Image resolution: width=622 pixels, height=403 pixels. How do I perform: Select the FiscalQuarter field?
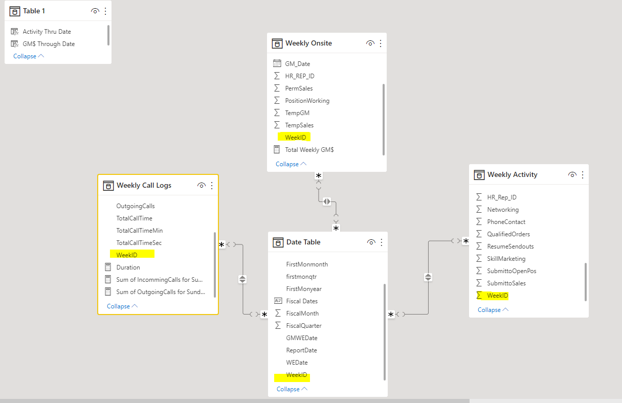click(x=304, y=326)
